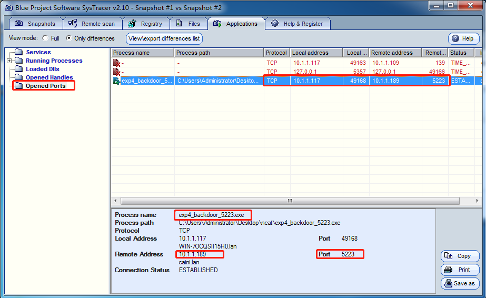The image size is (486, 298).
Task: Open the Remote scan tab
Action: (93, 24)
